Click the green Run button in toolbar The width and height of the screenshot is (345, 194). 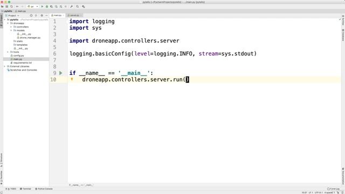(42, 6)
